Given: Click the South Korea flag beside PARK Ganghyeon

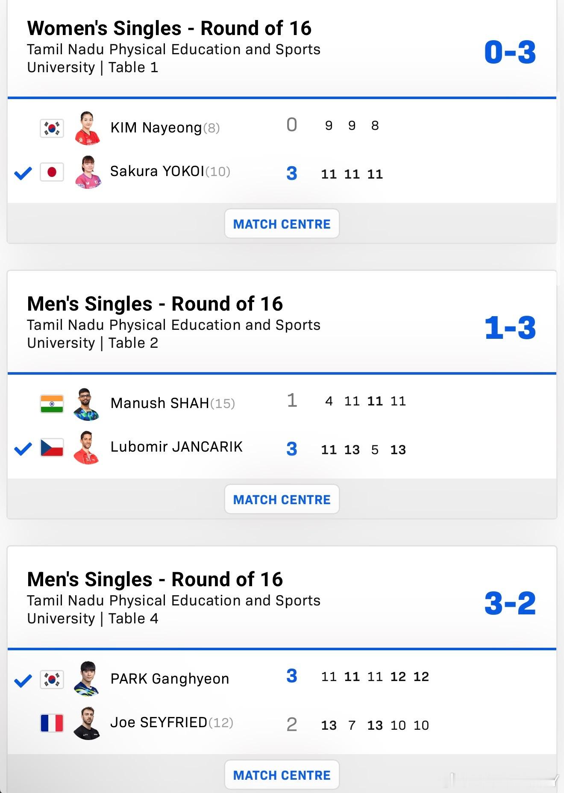Looking at the screenshot, I should coord(52,679).
